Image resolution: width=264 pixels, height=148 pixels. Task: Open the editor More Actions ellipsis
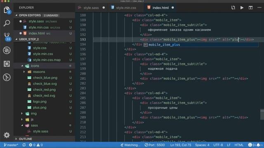[259, 8]
